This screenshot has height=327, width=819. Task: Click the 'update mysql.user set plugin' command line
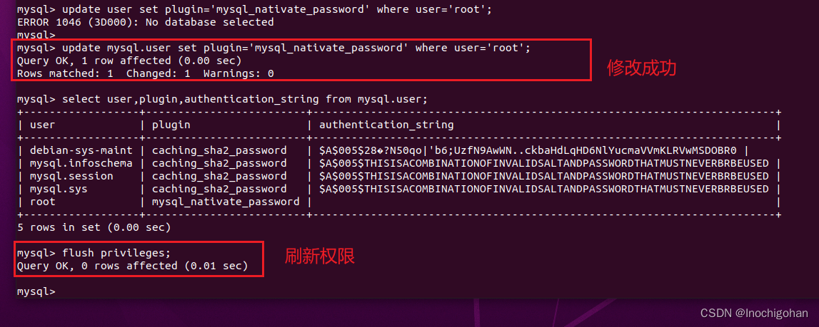(273, 48)
